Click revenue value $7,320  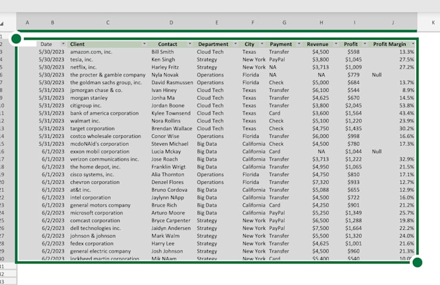coord(320,182)
